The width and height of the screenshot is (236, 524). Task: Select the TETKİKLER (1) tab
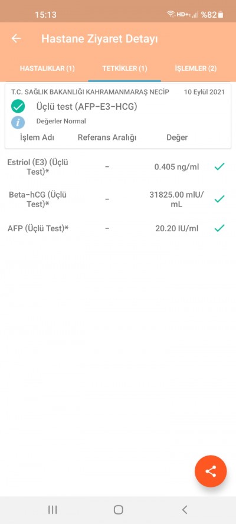coord(124,68)
